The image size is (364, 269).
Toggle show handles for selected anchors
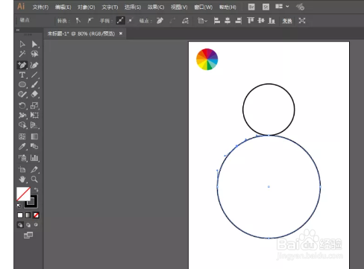(120, 21)
